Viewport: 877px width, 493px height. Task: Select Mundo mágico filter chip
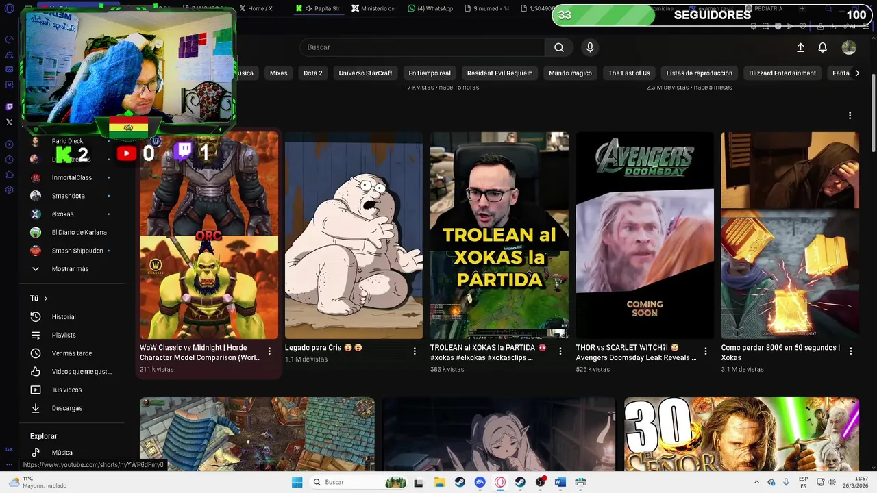(x=570, y=73)
